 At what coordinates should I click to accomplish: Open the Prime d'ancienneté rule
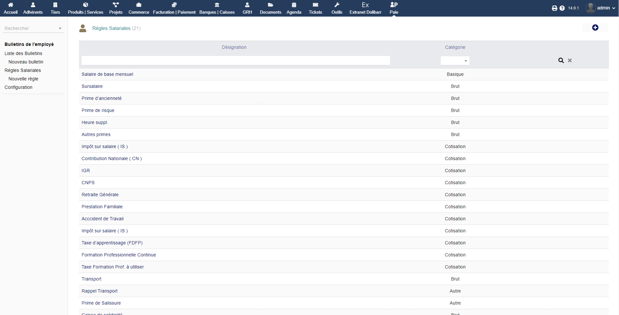tap(101, 98)
